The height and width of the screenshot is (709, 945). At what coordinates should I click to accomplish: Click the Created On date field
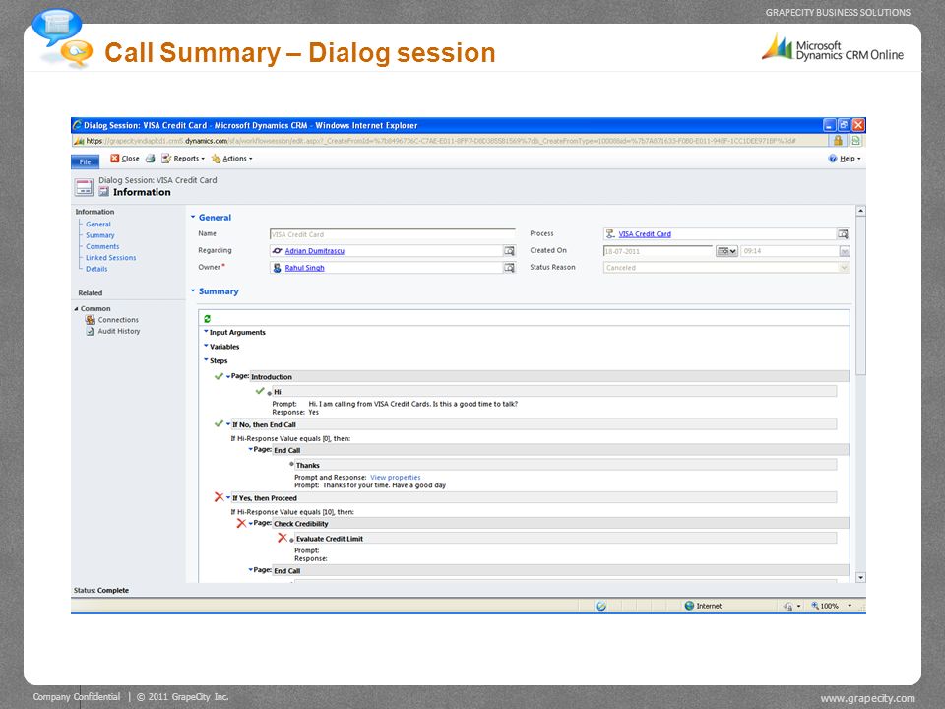pyautogui.click(x=659, y=251)
